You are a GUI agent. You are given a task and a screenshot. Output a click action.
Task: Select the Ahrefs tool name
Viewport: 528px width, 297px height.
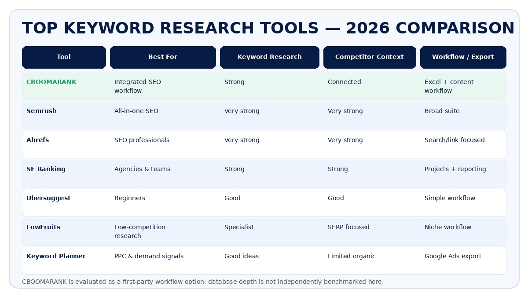click(x=38, y=140)
